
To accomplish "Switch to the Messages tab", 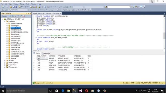I will point(46,53).
